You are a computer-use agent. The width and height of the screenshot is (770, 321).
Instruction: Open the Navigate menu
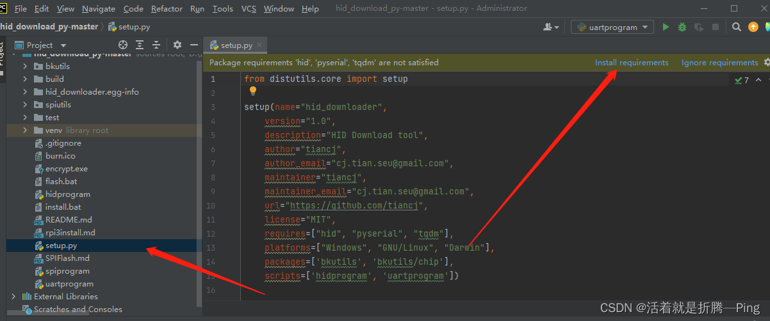[x=99, y=9]
